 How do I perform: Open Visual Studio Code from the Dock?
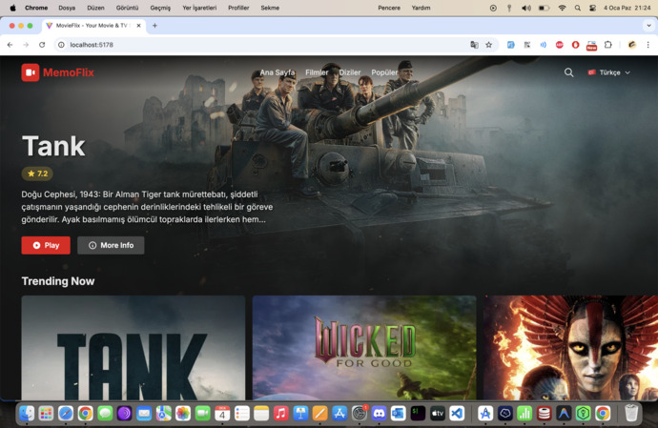[457, 414]
